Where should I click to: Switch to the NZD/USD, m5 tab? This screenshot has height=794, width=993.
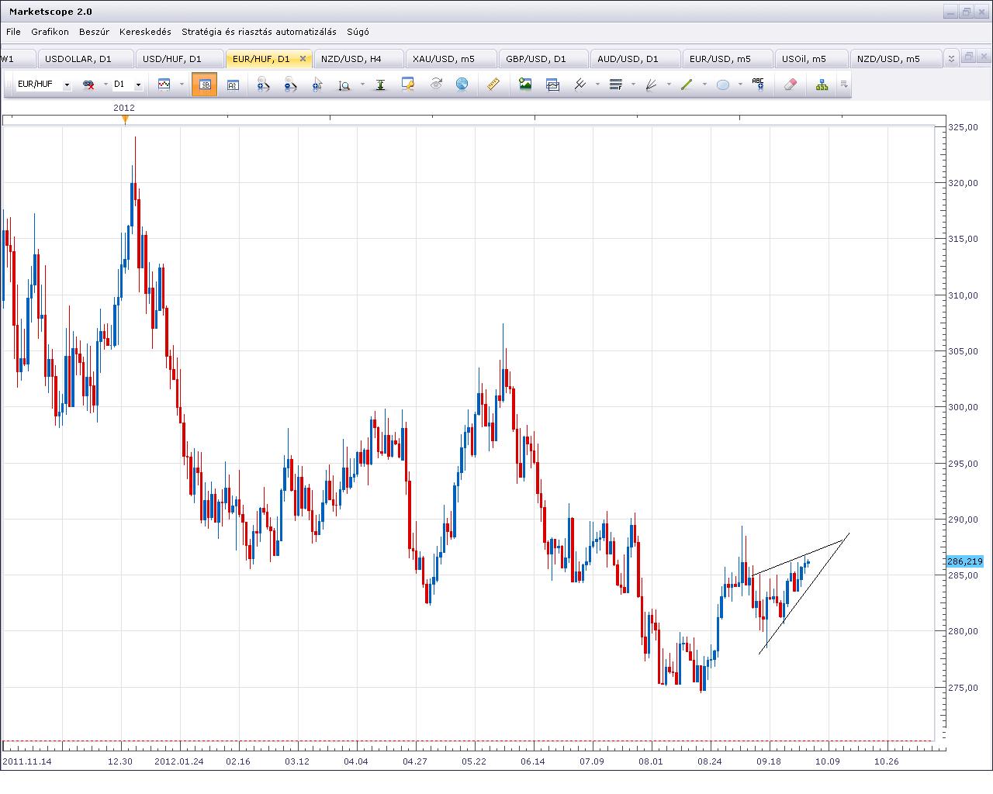(x=895, y=59)
